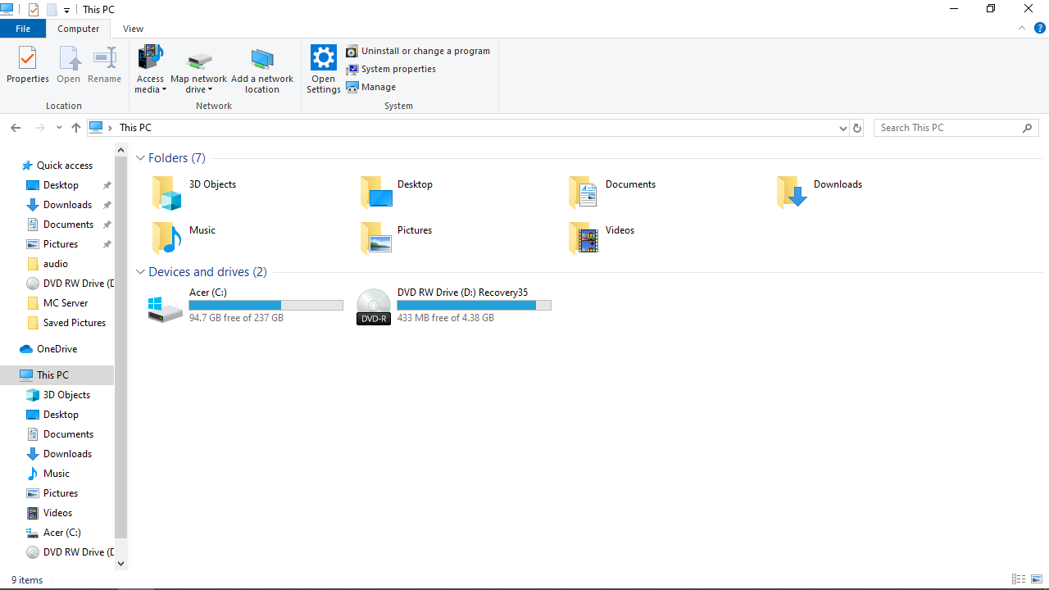Viewport: 1049px width, 590px height.
Task: Open System properties from ribbon
Action: pos(391,69)
